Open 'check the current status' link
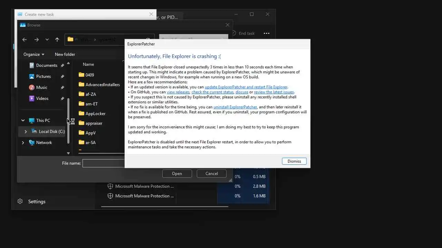 [213, 92]
